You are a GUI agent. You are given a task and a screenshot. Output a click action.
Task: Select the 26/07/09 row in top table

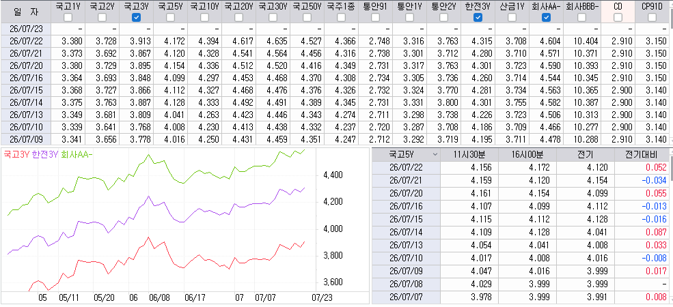pyautogui.click(x=335, y=139)
